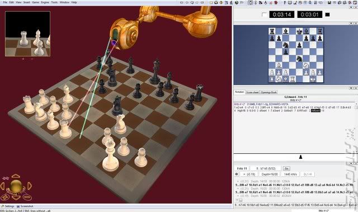
Task: Click the evaluation (-0.19) field
Action: [x=249, y=174]
